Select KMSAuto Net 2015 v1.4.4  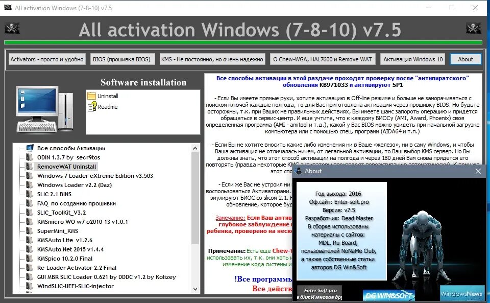(70, 249)
